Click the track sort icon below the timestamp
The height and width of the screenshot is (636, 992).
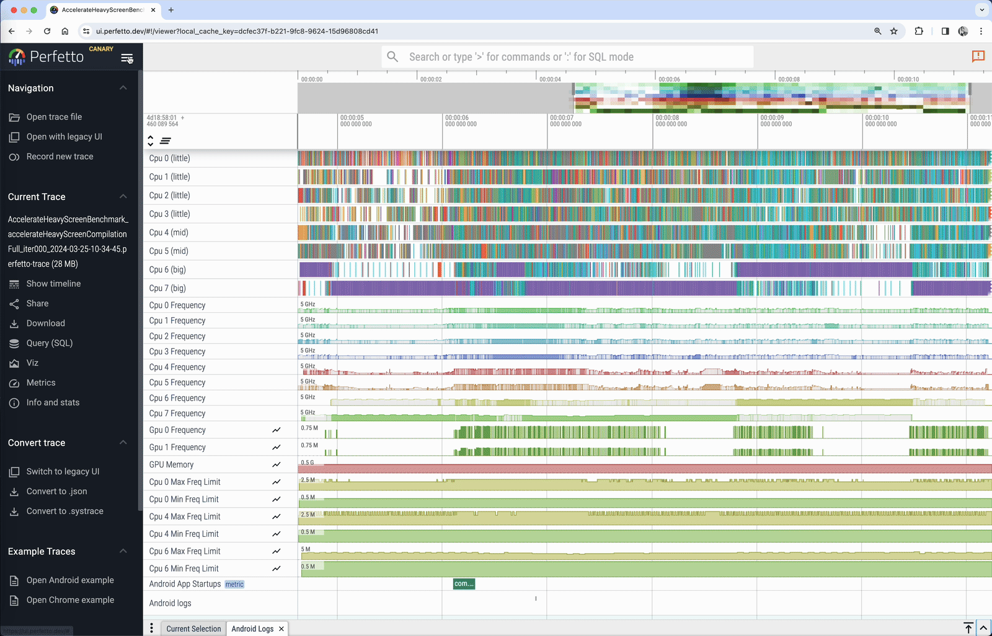pyautogui.click(x=165, y=141)
